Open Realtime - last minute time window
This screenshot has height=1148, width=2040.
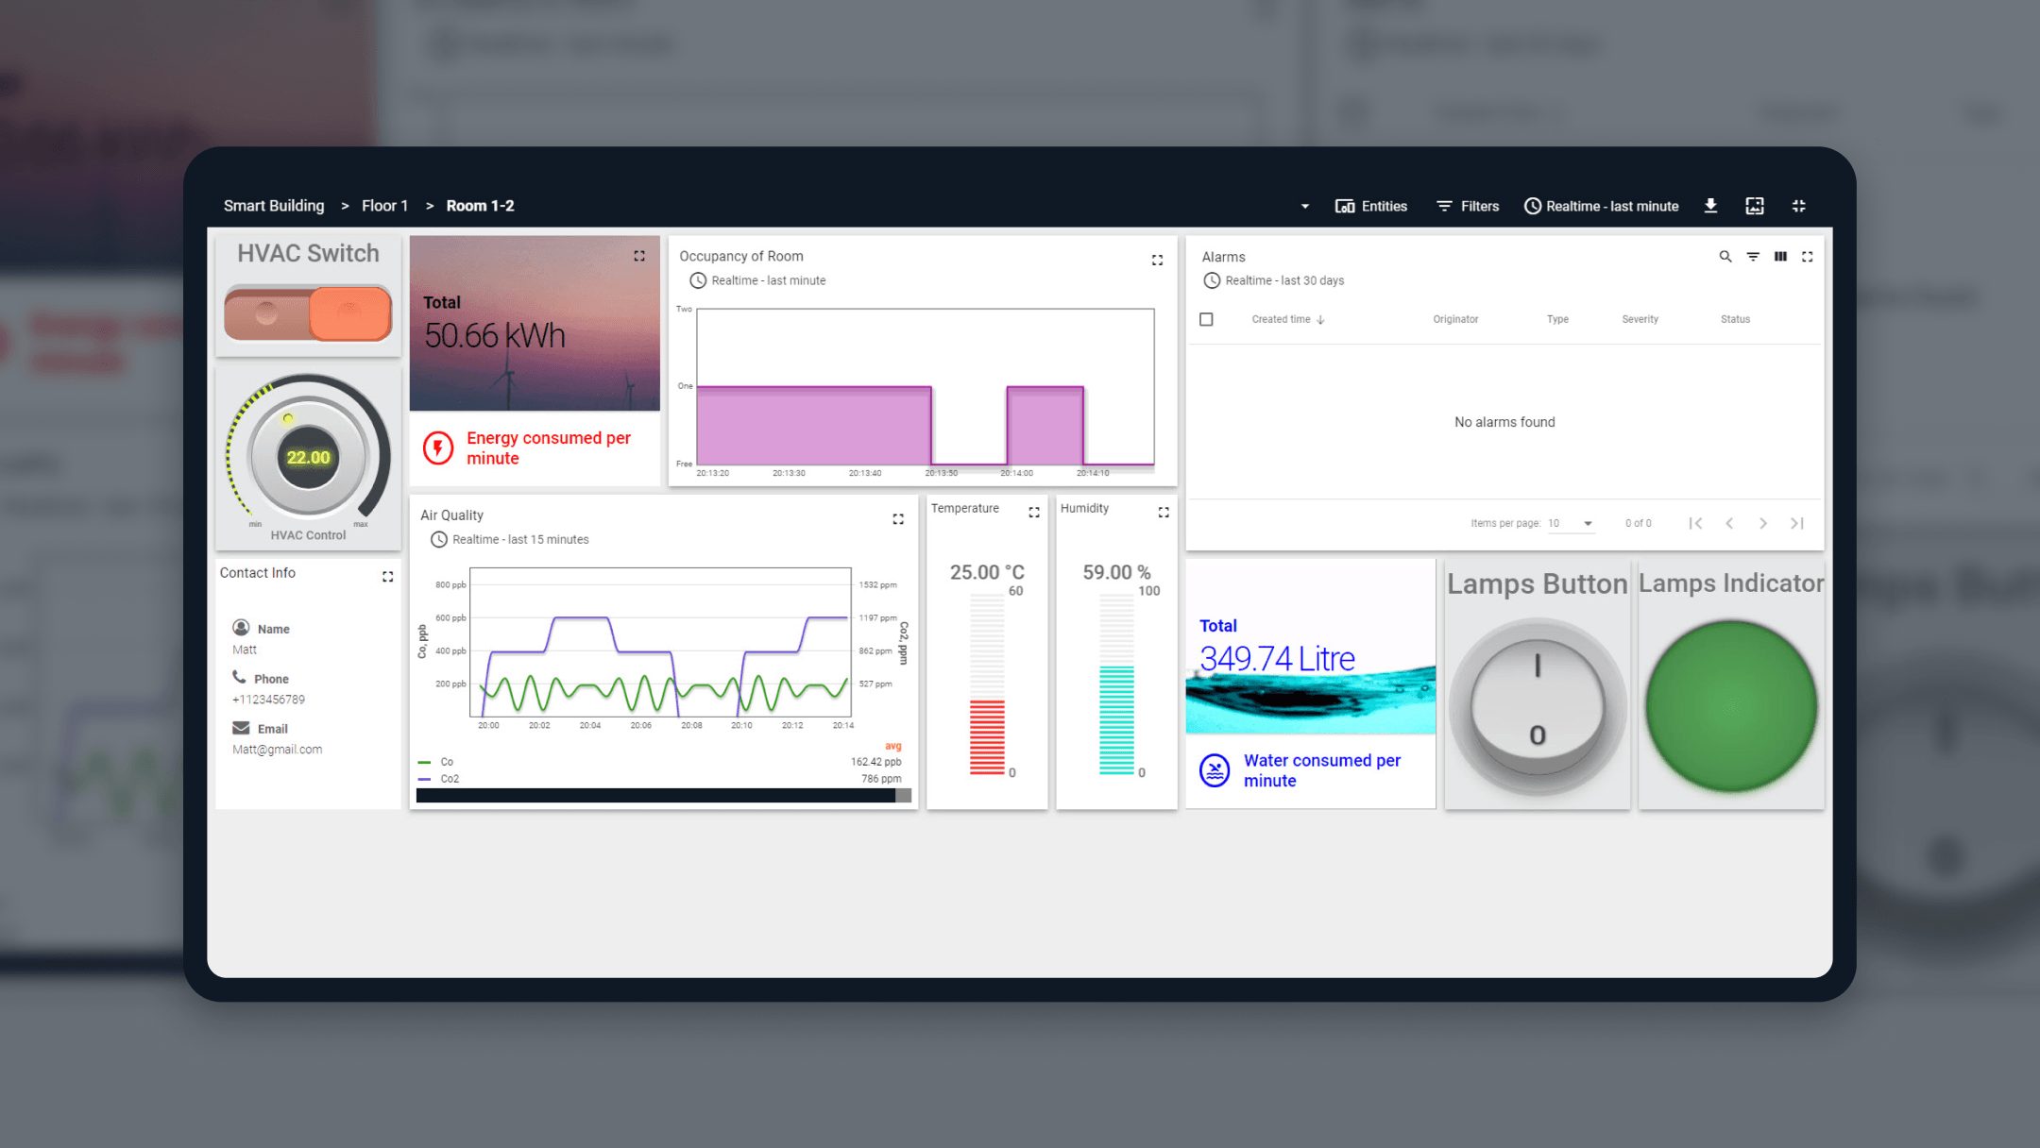(x=1602, y=206)
